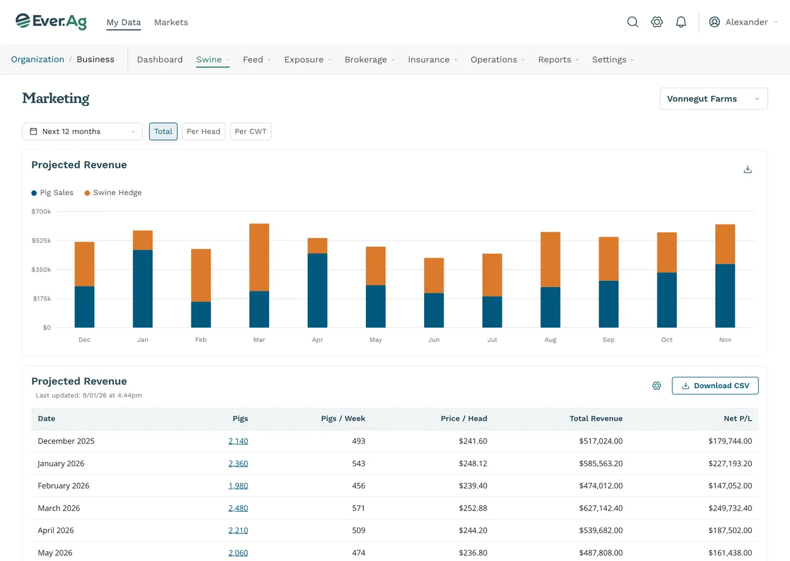Click the user avatar icon beside Alexander
Image resolution: width=790 pixels, height=561 pixels.
715,22
